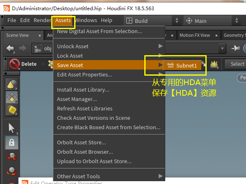
Task: Click the yellow hexagon viewport tool icon
Action: pyautogui.click(x=12, y=110)
